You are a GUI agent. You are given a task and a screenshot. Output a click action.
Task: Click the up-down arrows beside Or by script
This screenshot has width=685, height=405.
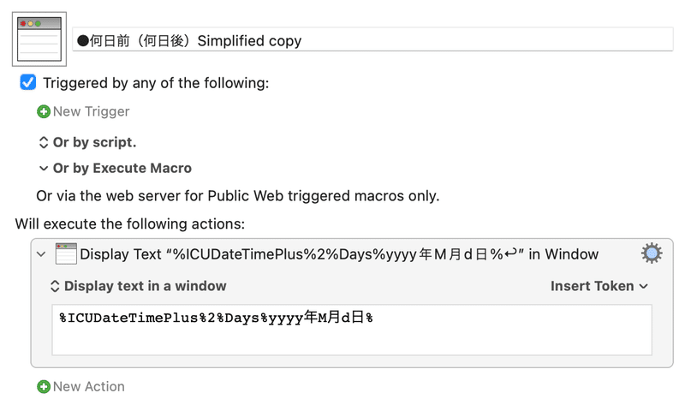coord(44,142)
